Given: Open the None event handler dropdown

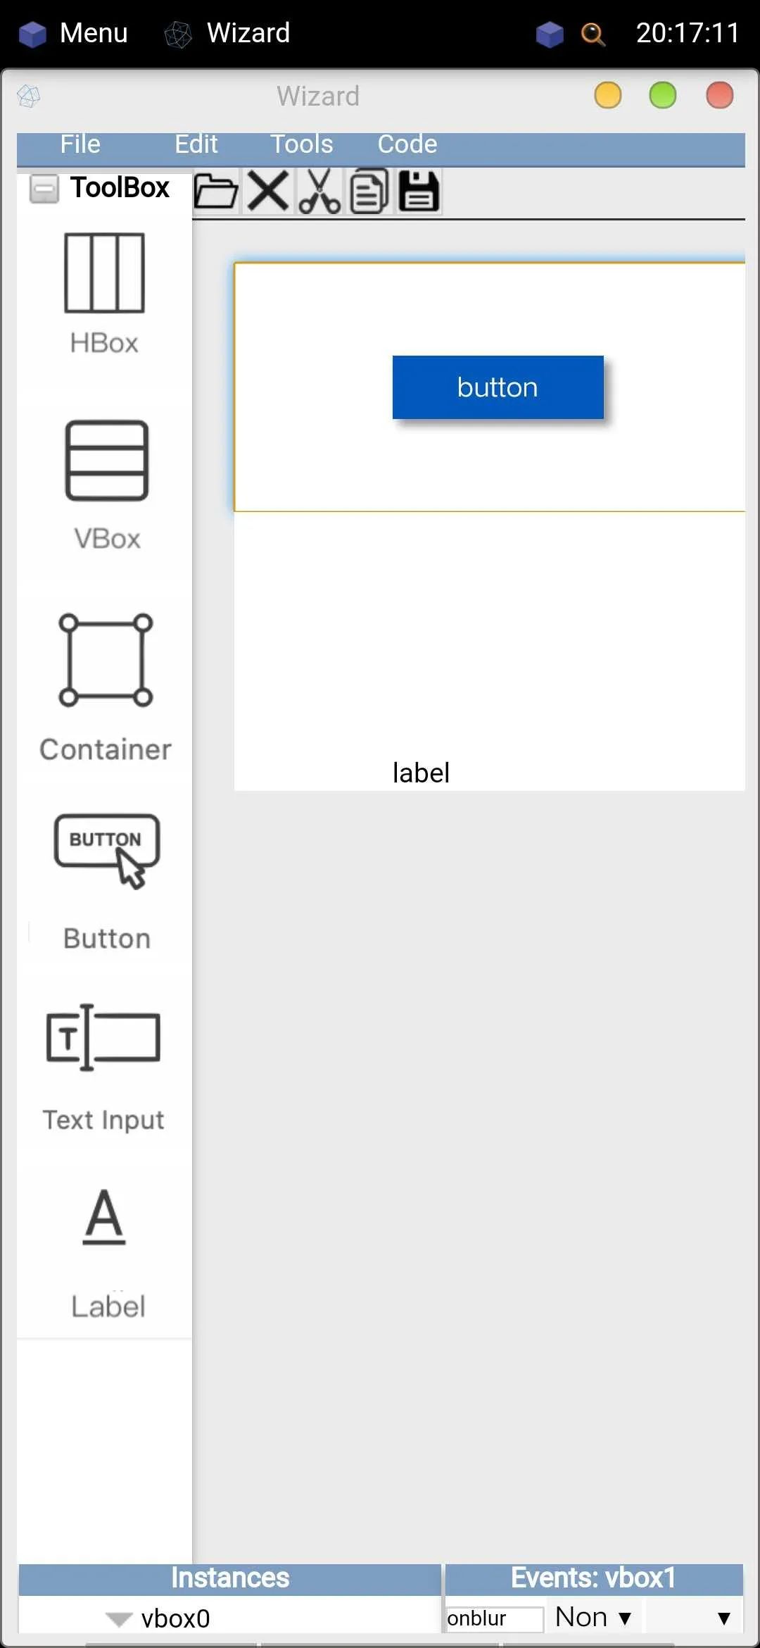Looking at the screenshot, I should pos(593,1617).
